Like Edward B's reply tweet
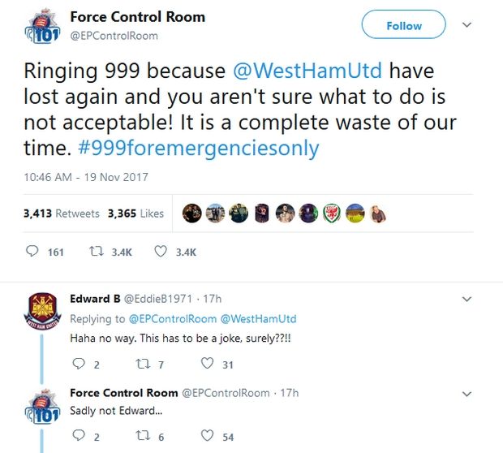This screenshot has height=453, width=503. click(x=208, y=364)
